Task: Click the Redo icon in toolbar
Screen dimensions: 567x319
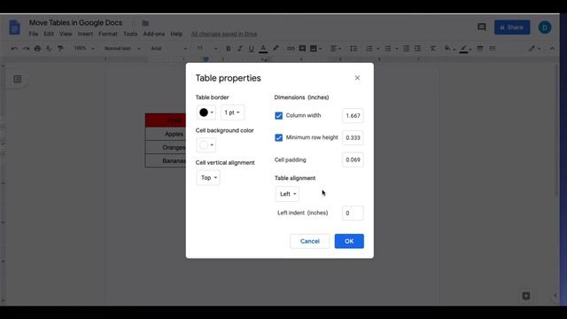Action: point(26,48)
